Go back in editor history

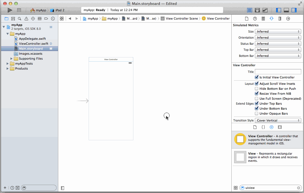coord(70,18)
